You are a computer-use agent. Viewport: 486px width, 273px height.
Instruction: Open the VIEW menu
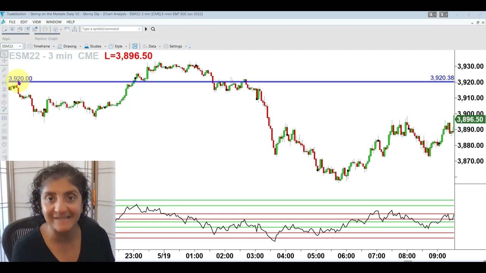pyautogui.click(x=37, y=22)
